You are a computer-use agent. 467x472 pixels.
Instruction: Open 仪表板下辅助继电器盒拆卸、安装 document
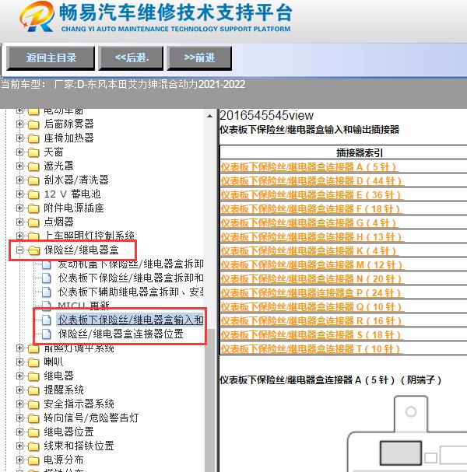pos(131,292)
